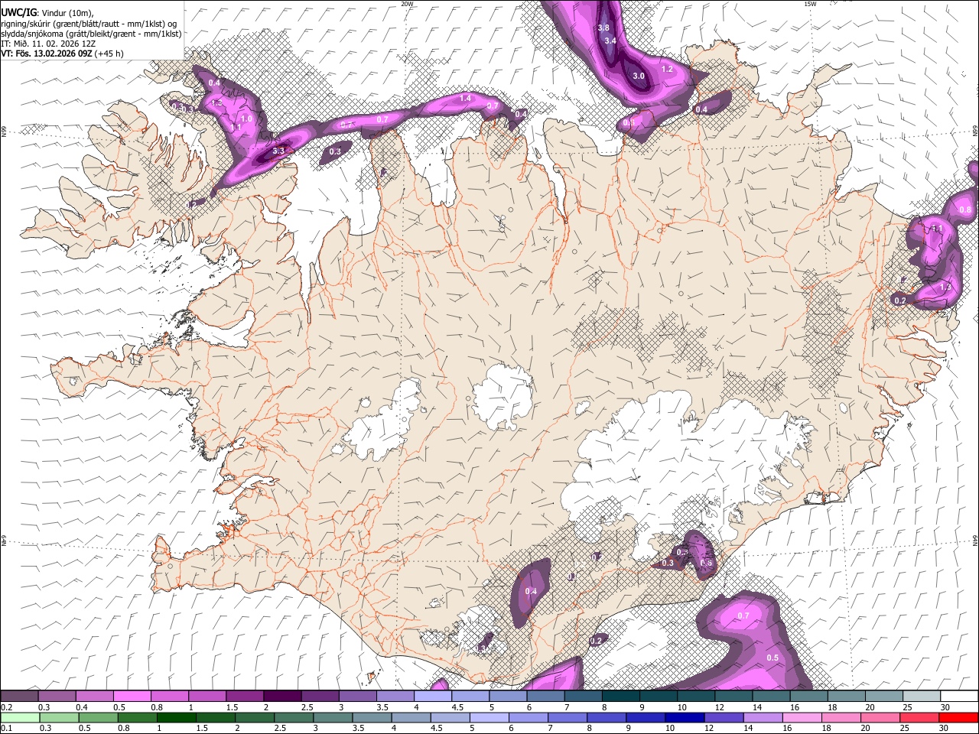This screenshot has height=734, width=979.
Task: Select the dark purple legend swatch starting at 2
Action: [x=281, y=697]
